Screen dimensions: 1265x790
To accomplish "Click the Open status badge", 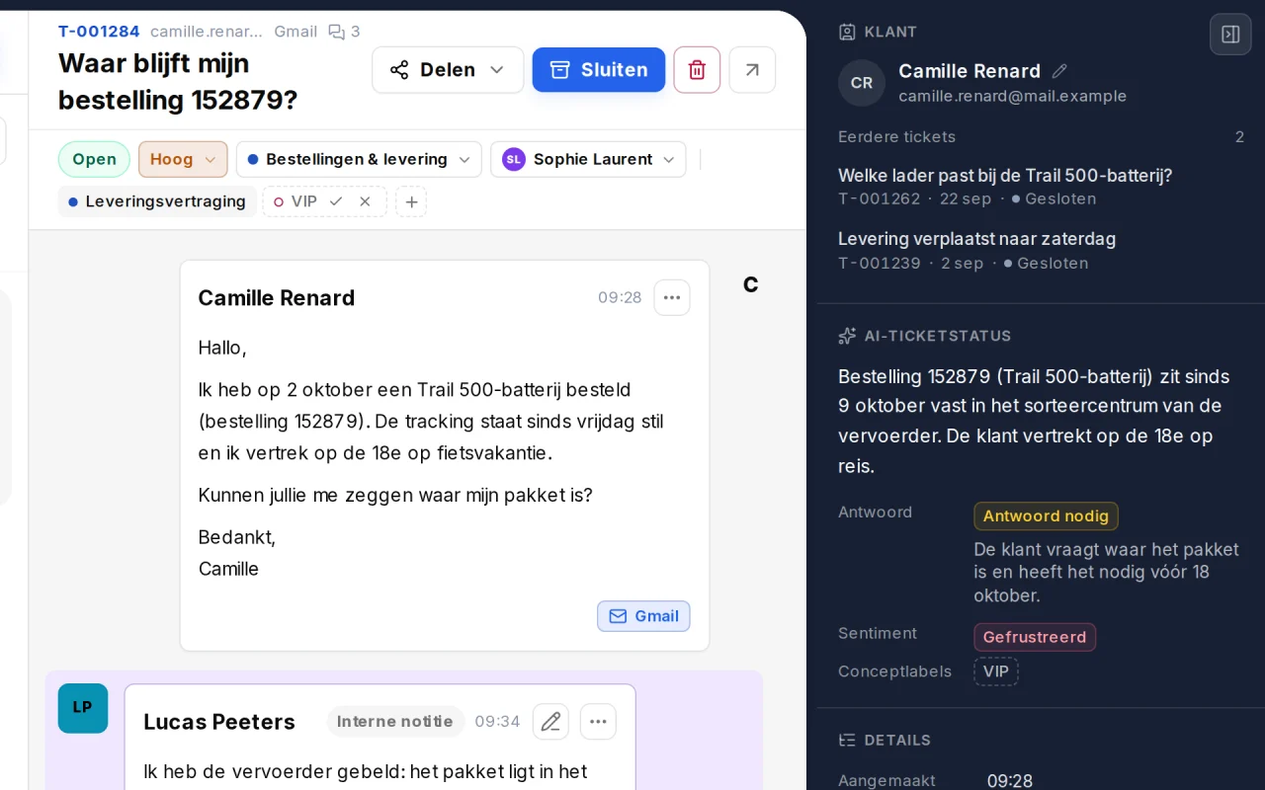I will coord(94,159).
